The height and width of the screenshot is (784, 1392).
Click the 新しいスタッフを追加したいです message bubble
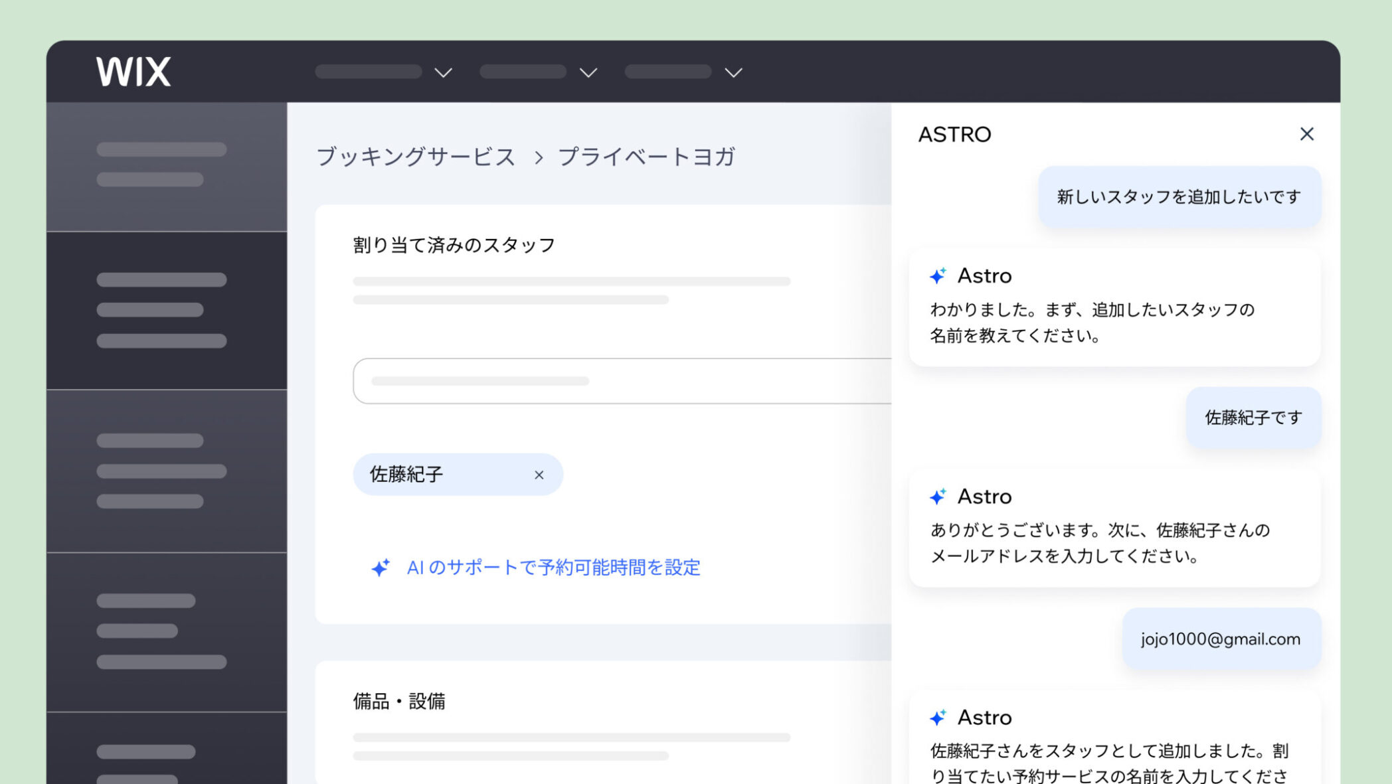click(1179, 197)
